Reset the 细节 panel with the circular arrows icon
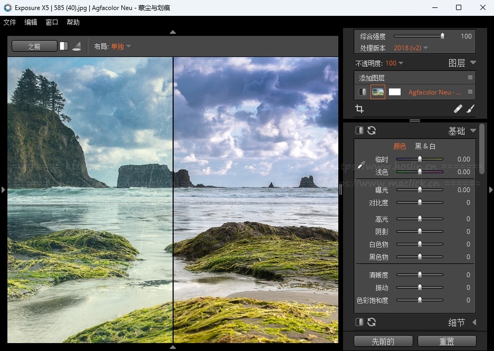The image size is (494, 351). [x=372, y=322]
